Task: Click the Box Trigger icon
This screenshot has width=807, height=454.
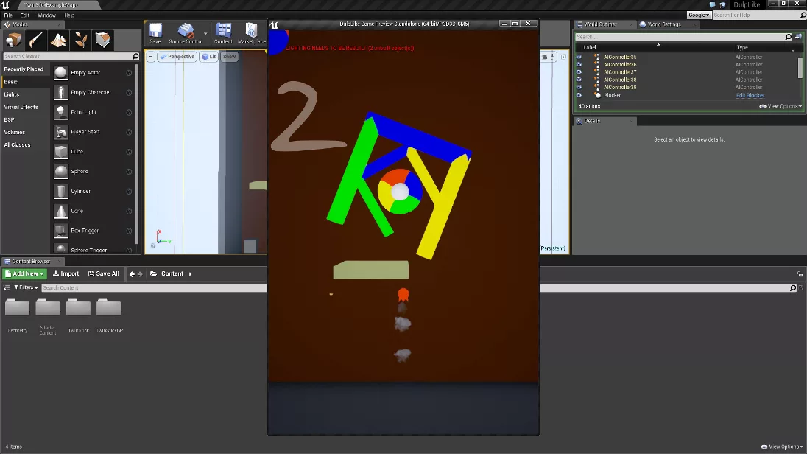Action: [x=60, y=231]
